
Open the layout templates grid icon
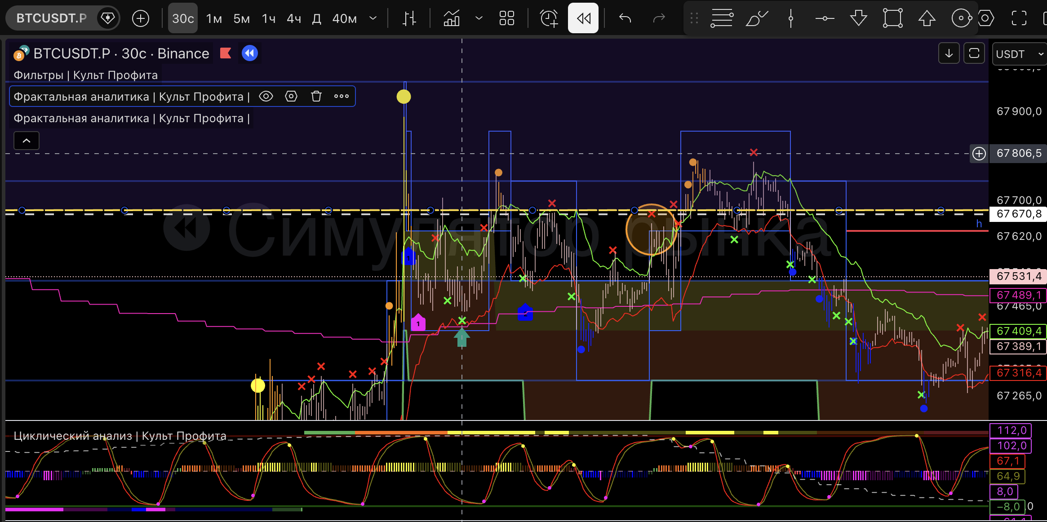point(506,18)
